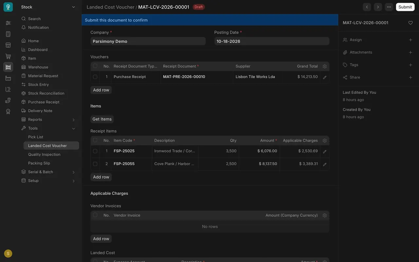
Task: Edit the FSP-25025 receipt item row
Action: [325, 152]
